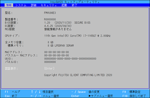Click the MACアドレス value 00-00-00-00-00-00
The height and width of the screenshot is (98, 150).
[x=56, y=52]
